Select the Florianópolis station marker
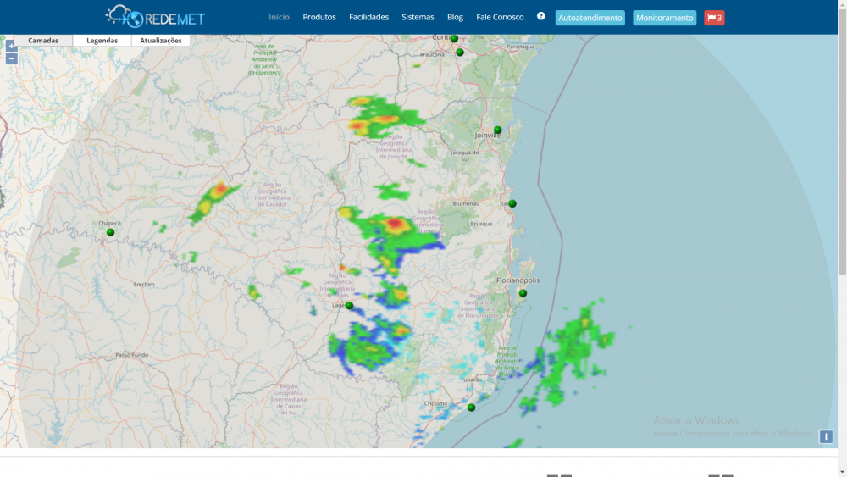The image size is (847, 477). coord(523,293)
